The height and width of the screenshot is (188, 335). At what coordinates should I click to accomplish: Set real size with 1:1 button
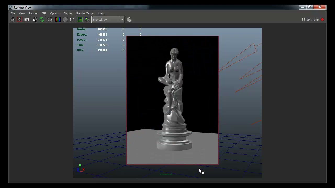pyautogui.click(x=72, y=20)
